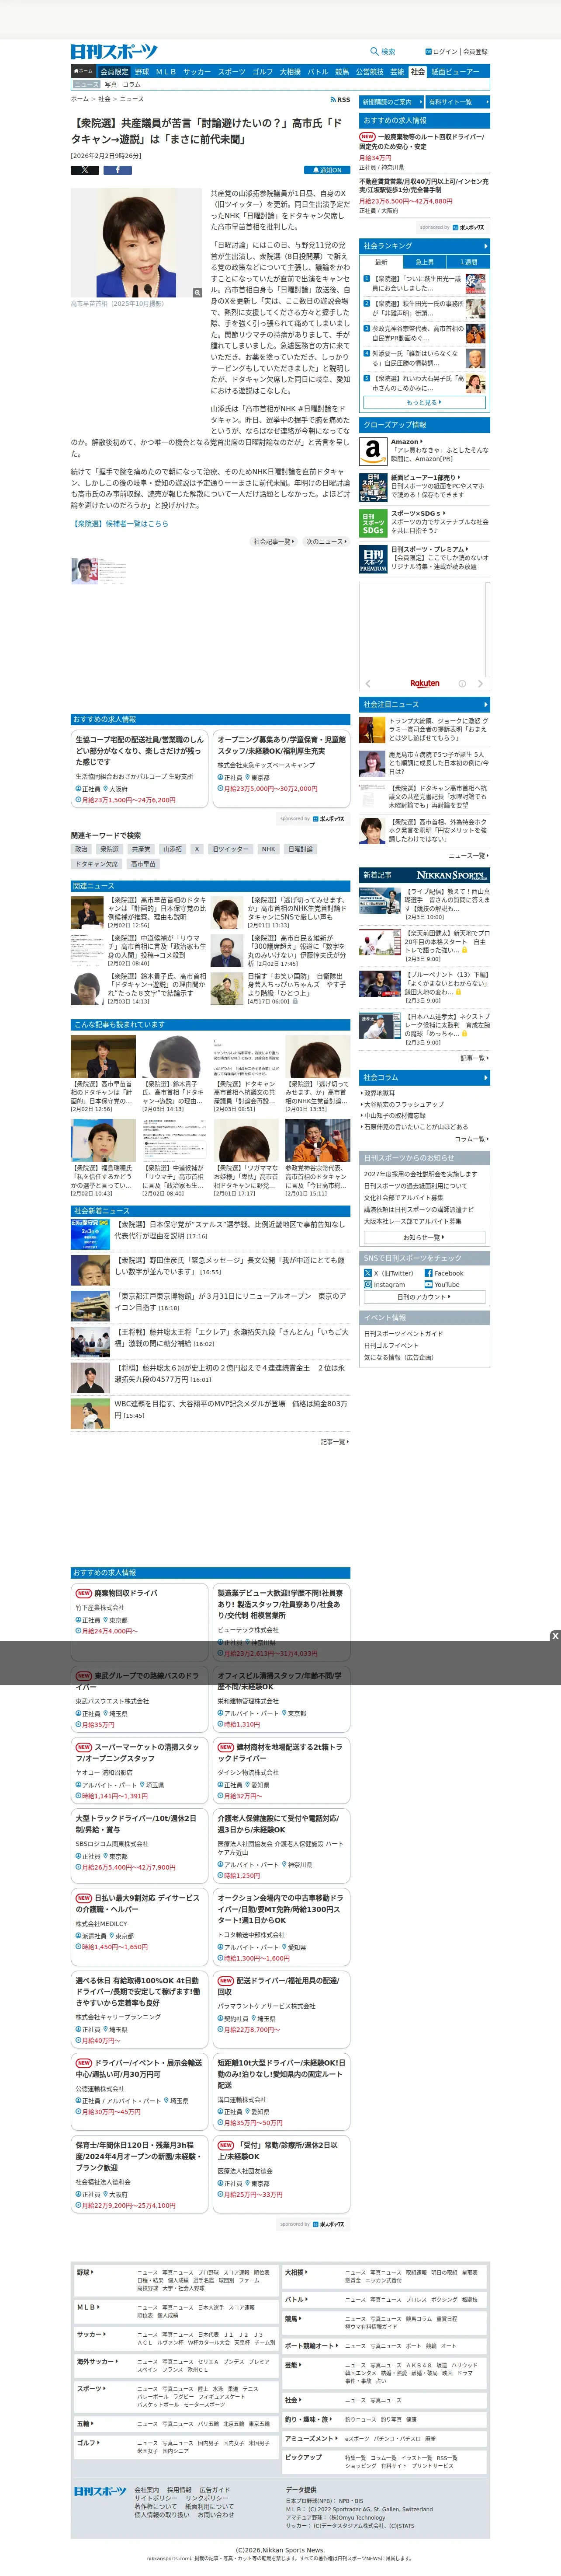Click the NIKKANSPORTS.com logo in 新着記事 header
The image size is (561, 2576).
point(452,875)
